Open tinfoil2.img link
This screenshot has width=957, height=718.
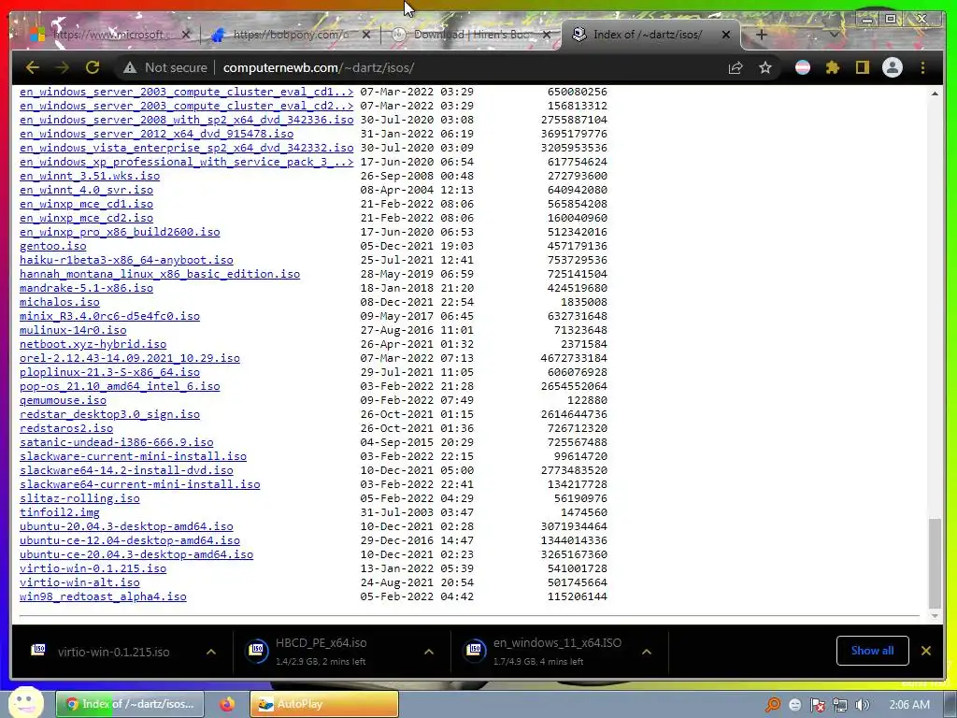(x=59, y=513)
